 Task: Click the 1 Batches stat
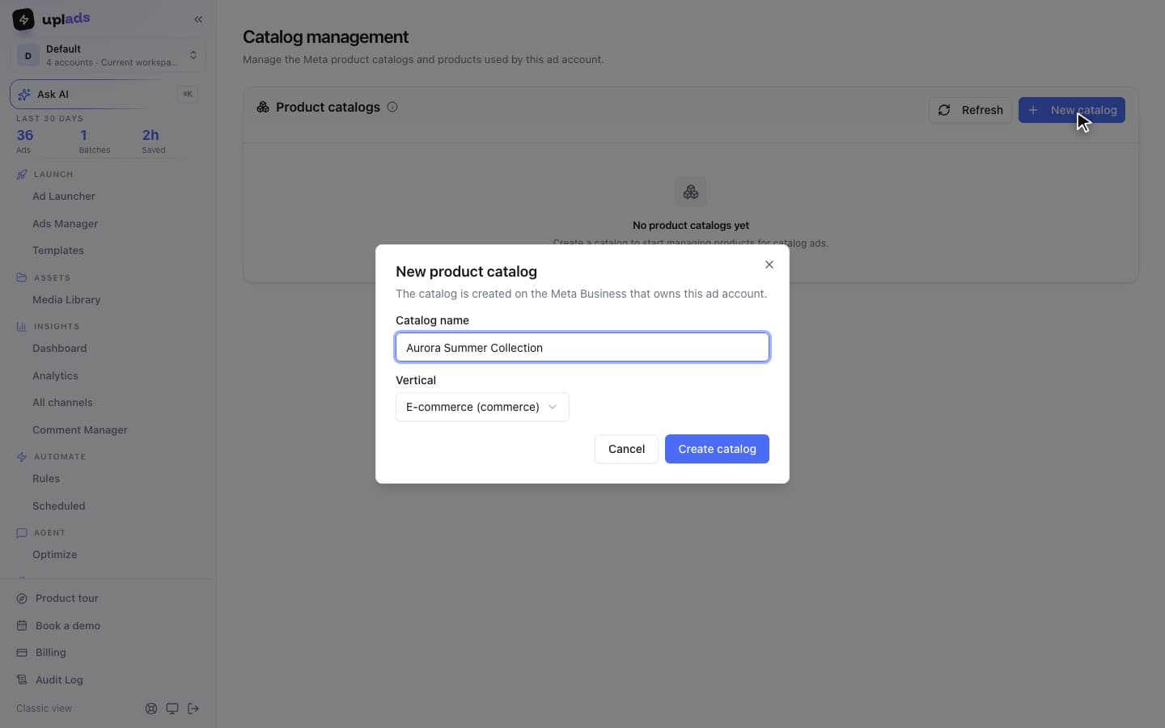click(x=94, y=141)
